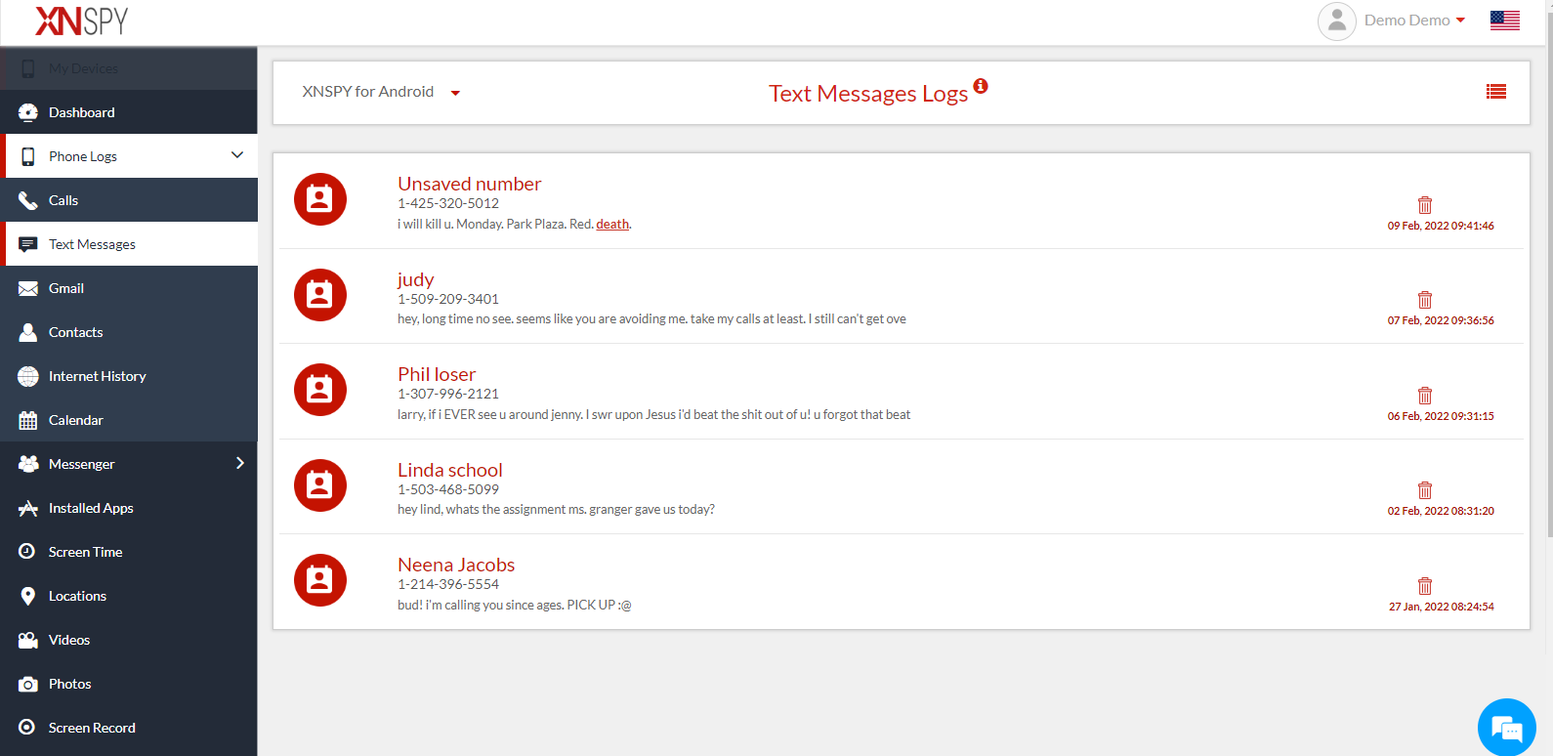1553x756 pixels.
Task: Click the timestamp 09 Feb, 2022 09:41:46
Action: [1441, 226]
